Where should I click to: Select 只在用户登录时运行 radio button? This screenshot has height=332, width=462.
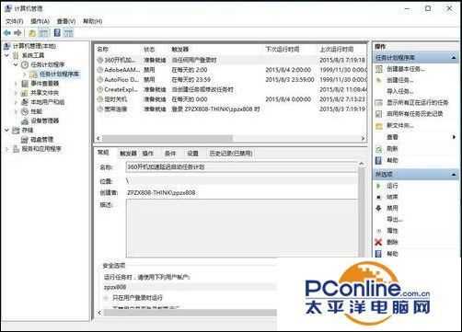tap(106, 298)
